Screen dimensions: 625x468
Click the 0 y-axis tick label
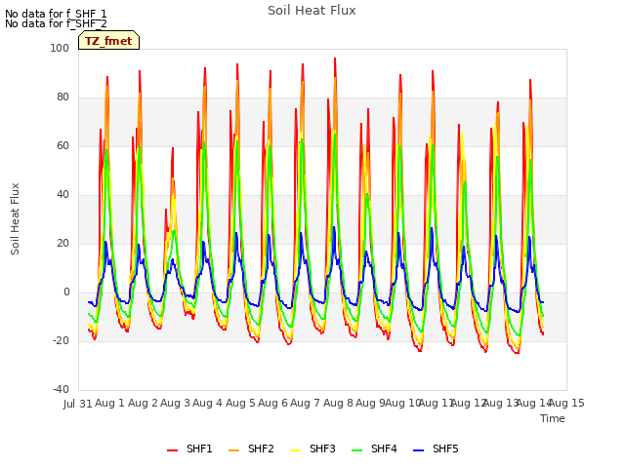66,292
